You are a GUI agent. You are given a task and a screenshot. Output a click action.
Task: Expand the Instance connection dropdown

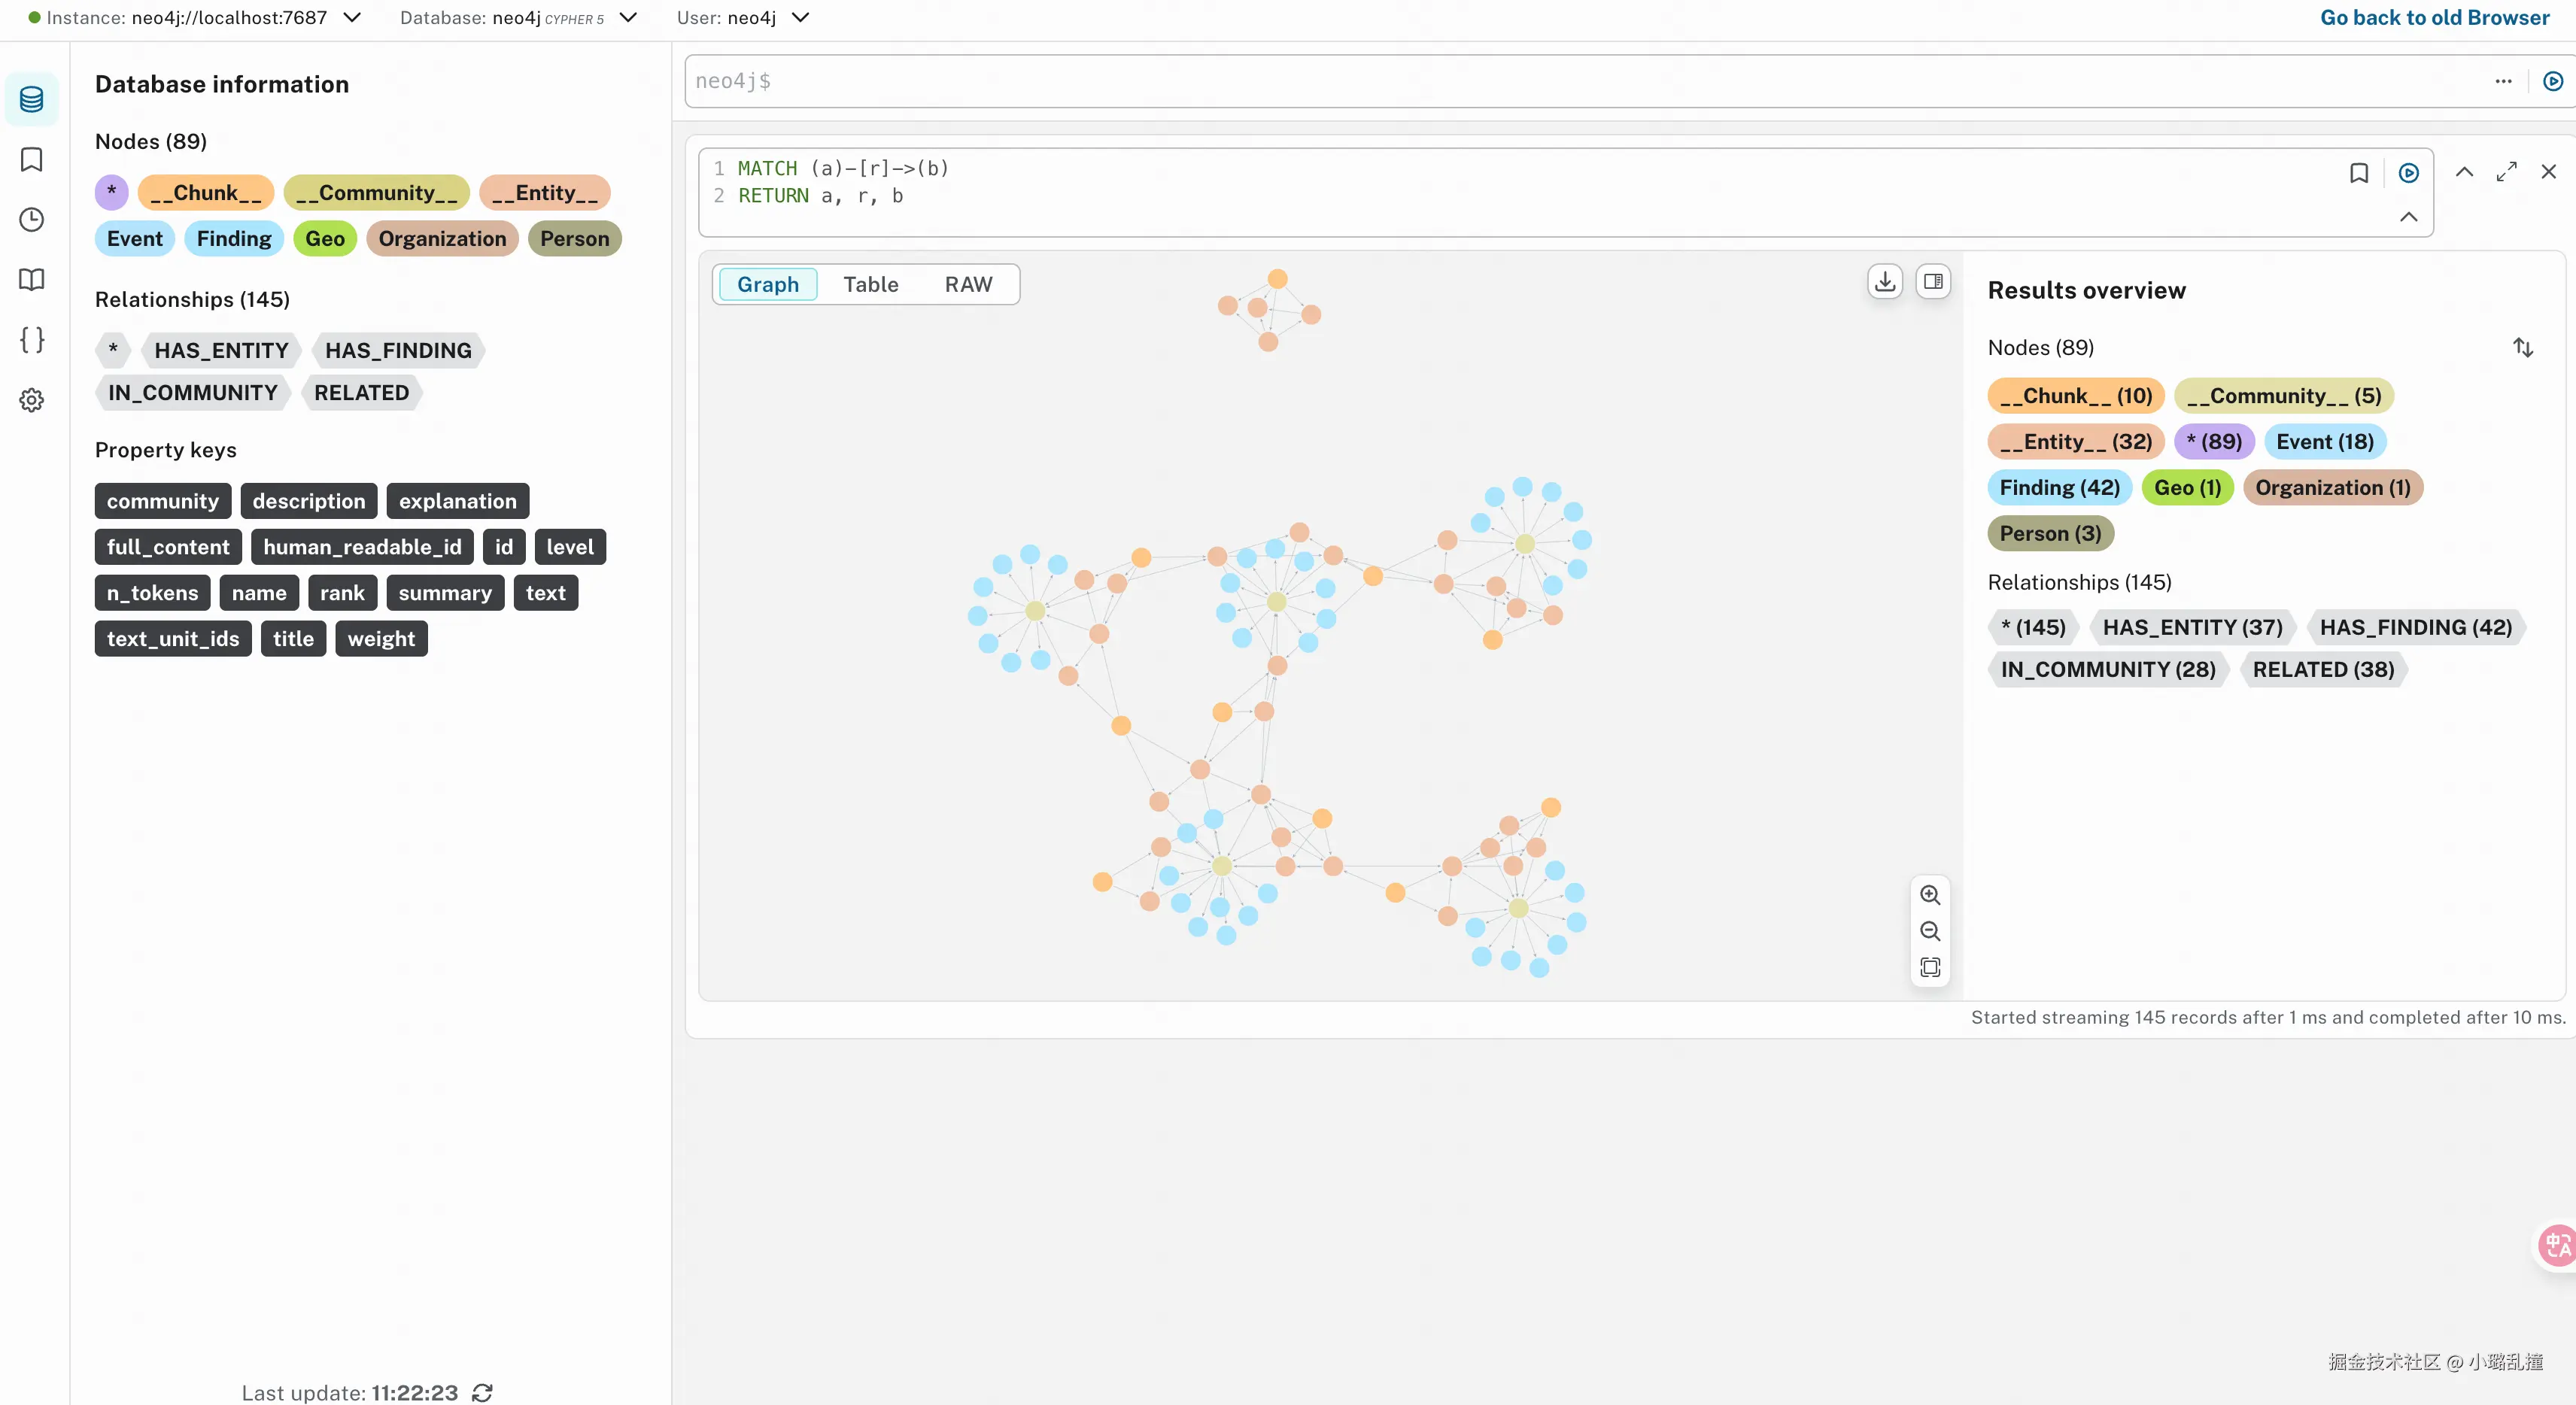352,18
